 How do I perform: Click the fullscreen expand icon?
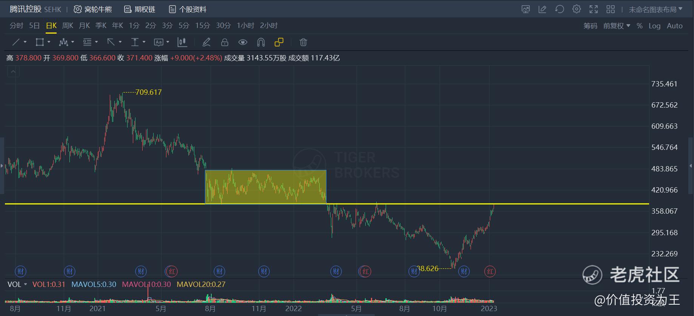(x=594, y=9)
